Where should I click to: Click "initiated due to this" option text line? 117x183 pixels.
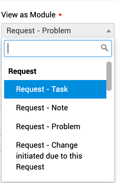pyautogui.click(x=49, y=156)
